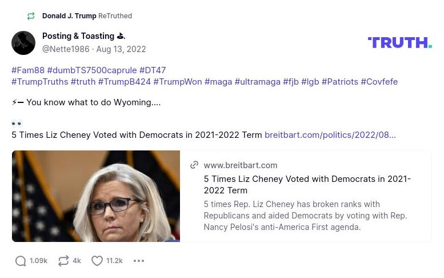Click the #Covfefe hashtag
Viewport: 444px width, 278px height.
coord(379,82)
